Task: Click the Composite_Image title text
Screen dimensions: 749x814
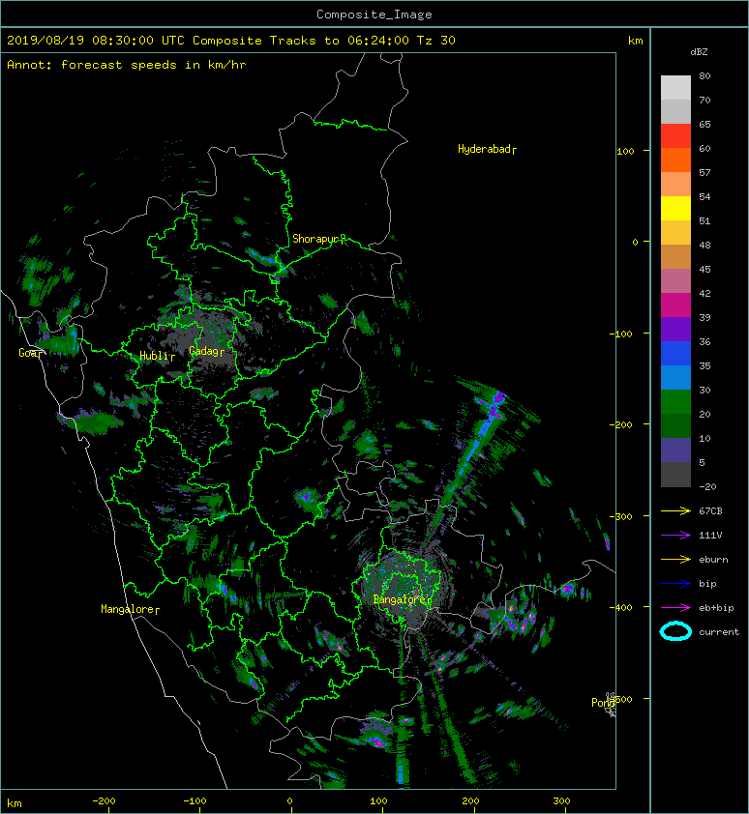Action: click(x=374, y=15)
